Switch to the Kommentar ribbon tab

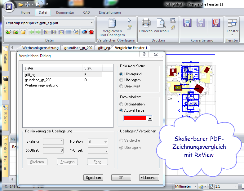tap(65, 12)
